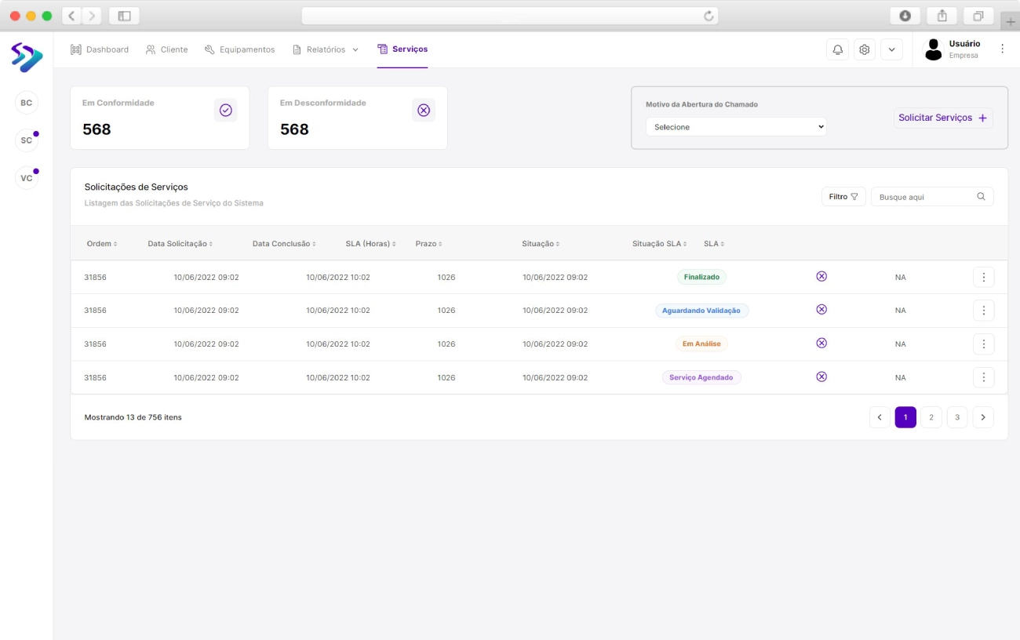The image size is (1020, 640).
Task: Open the user profile kebab menu
Action: coord(1002,49)
